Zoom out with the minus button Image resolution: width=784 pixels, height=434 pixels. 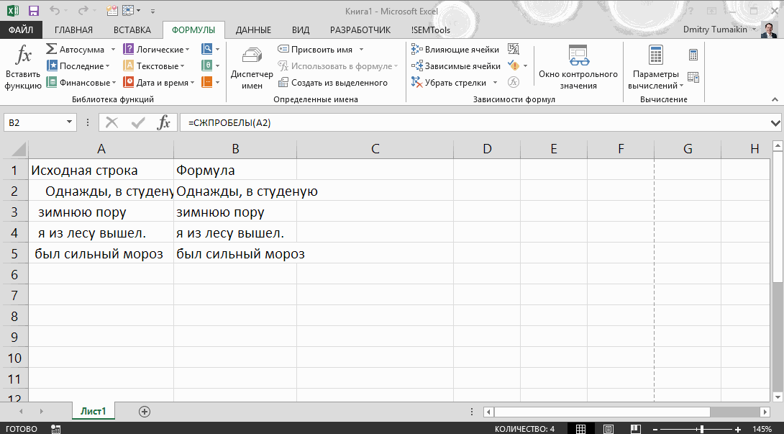tap(655, 429)
